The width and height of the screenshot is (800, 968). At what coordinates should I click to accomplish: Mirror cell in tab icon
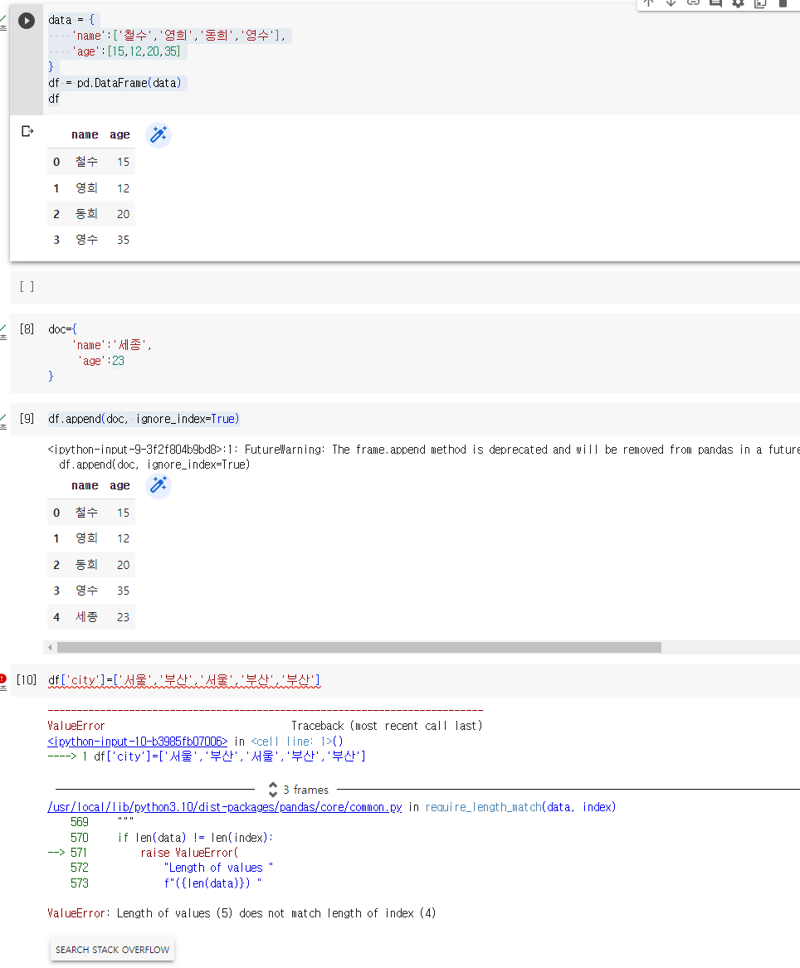(x=760, y=3)
